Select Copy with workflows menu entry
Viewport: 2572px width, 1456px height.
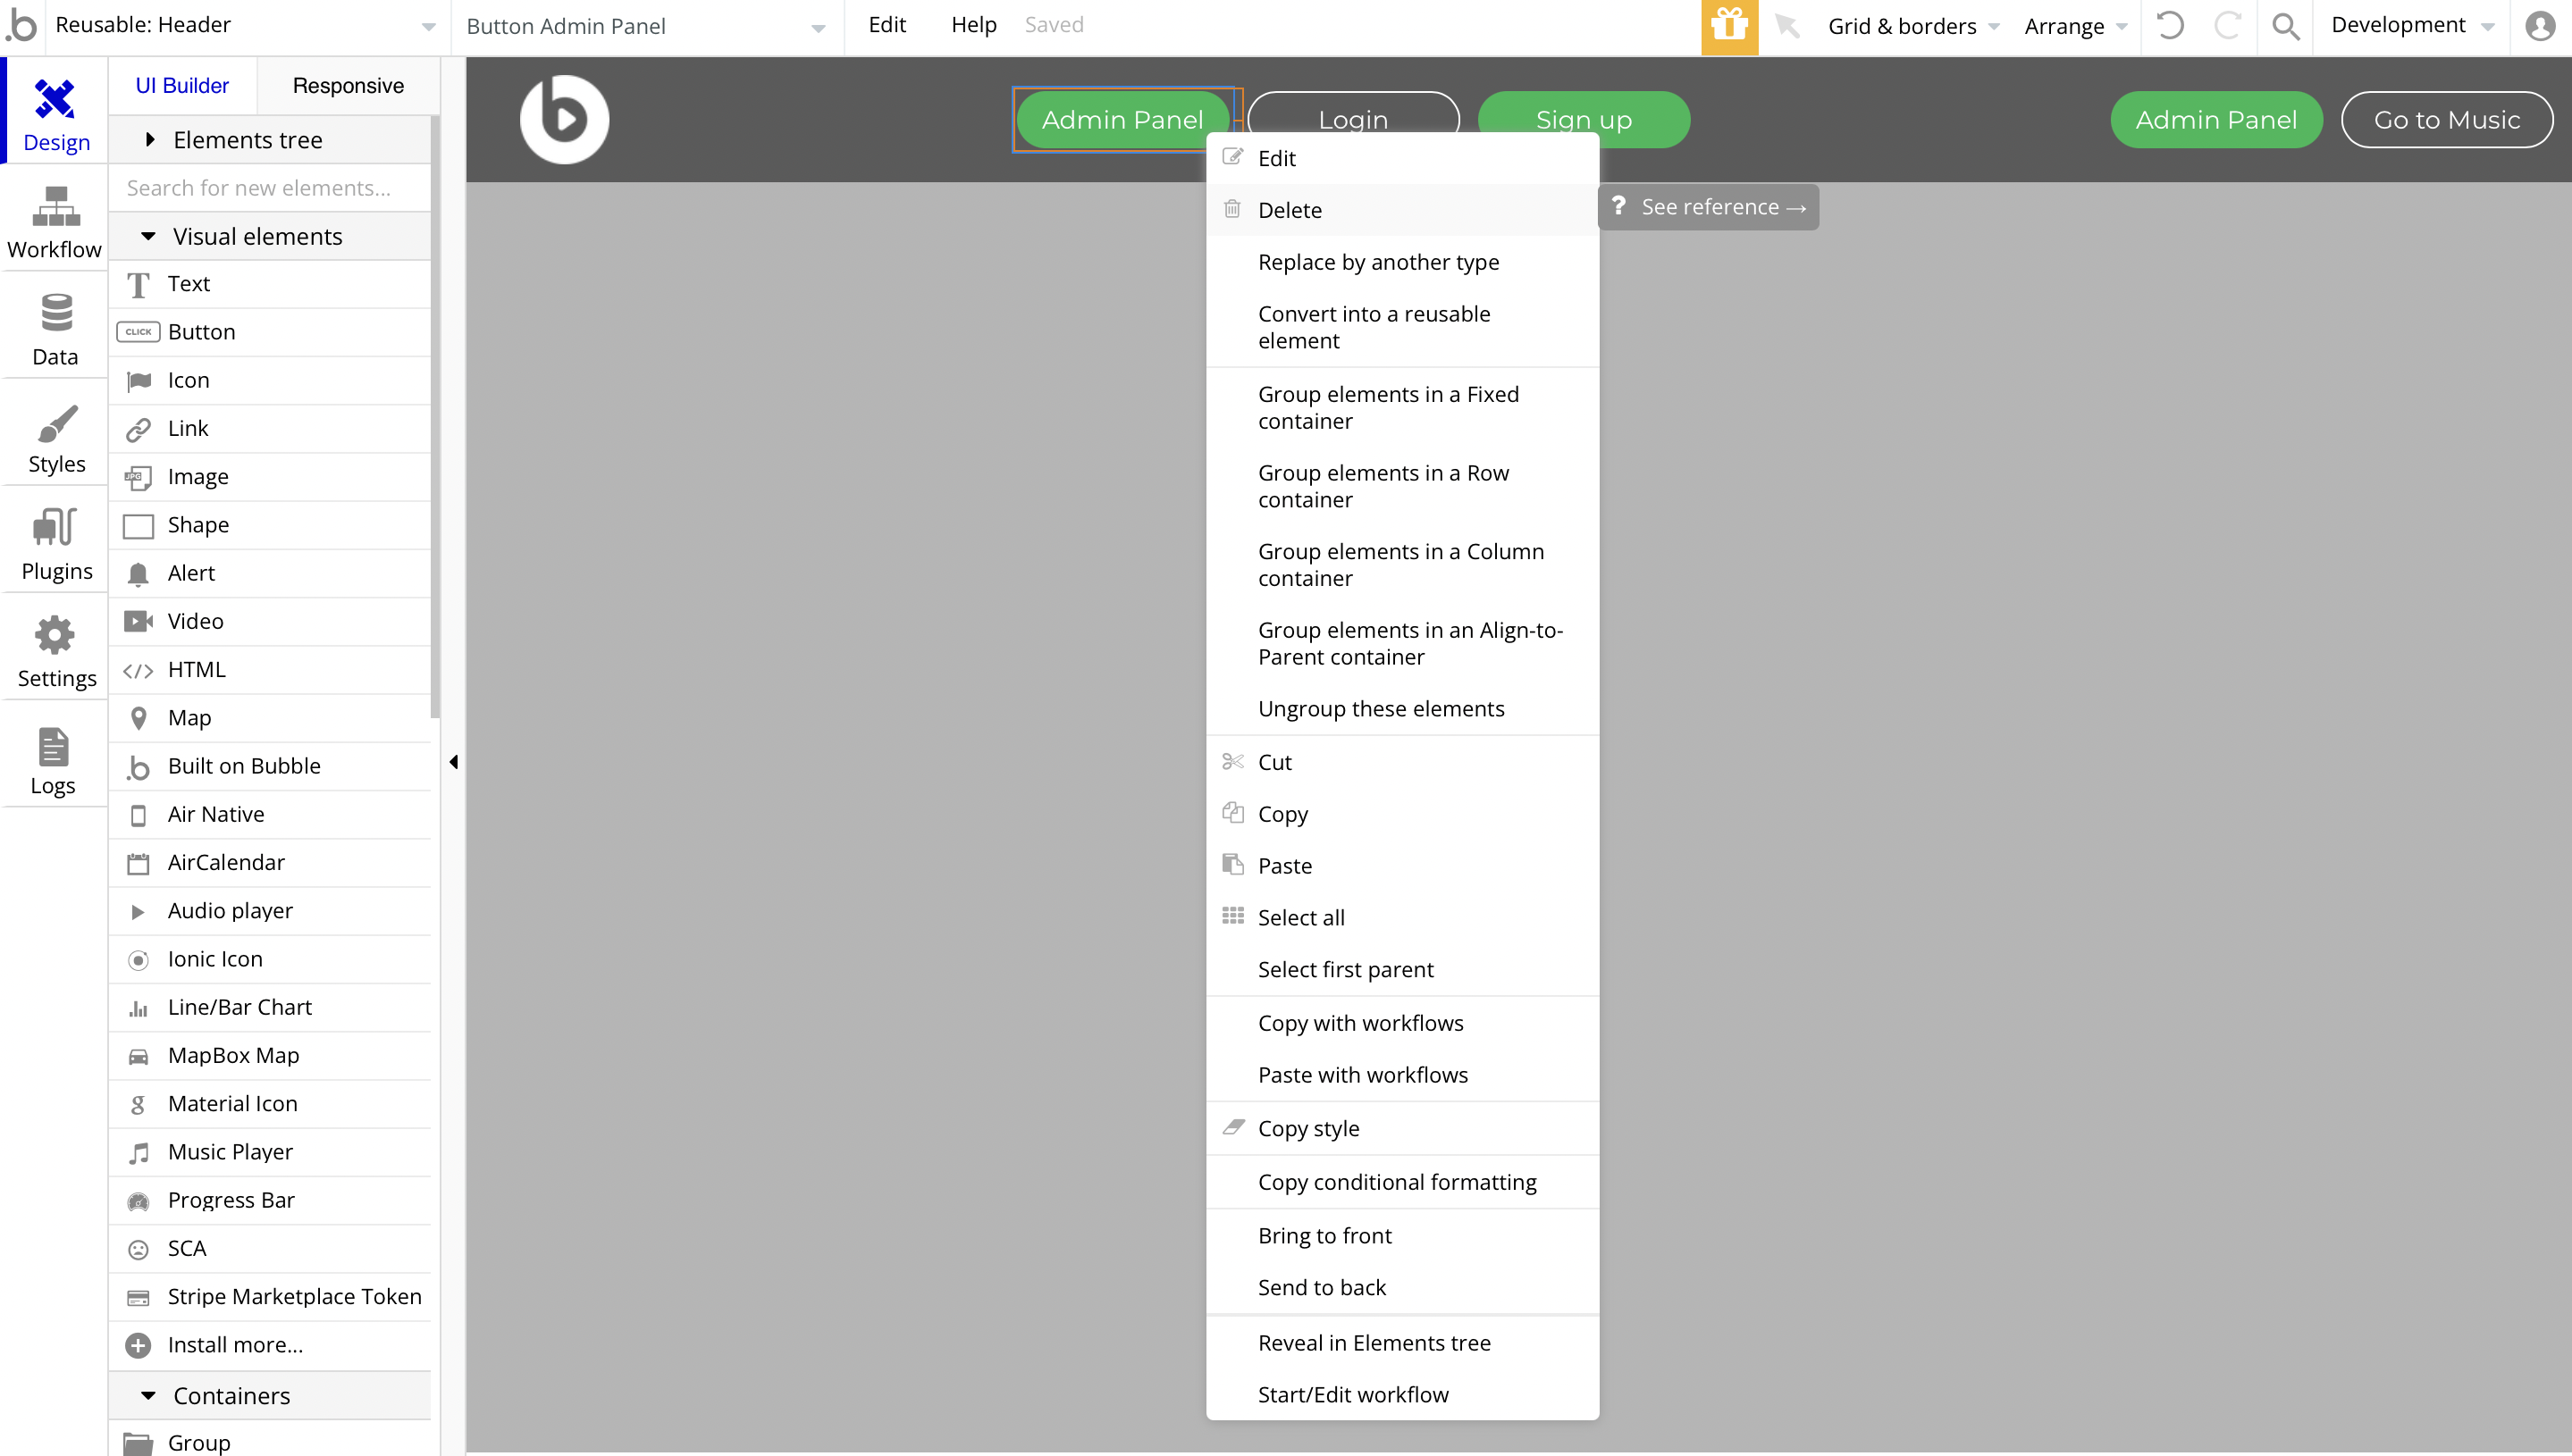coord(1359,1023)
